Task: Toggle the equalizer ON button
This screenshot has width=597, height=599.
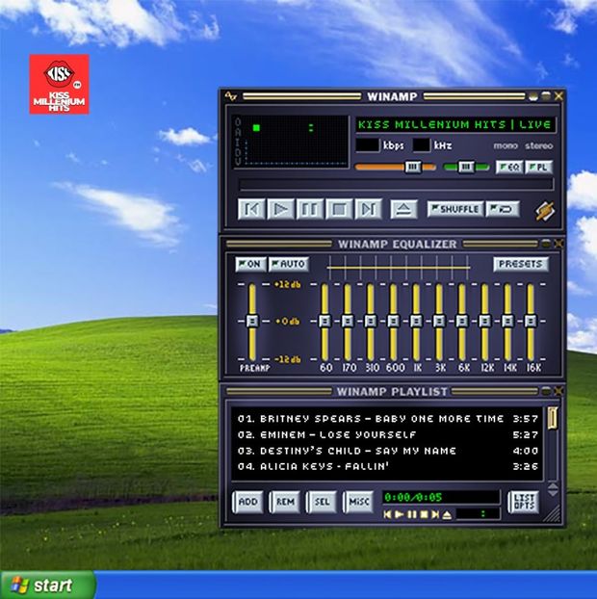Action: (250, 264)
